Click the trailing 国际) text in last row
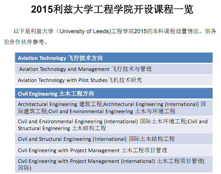The image size is (221, 174). 25,168
